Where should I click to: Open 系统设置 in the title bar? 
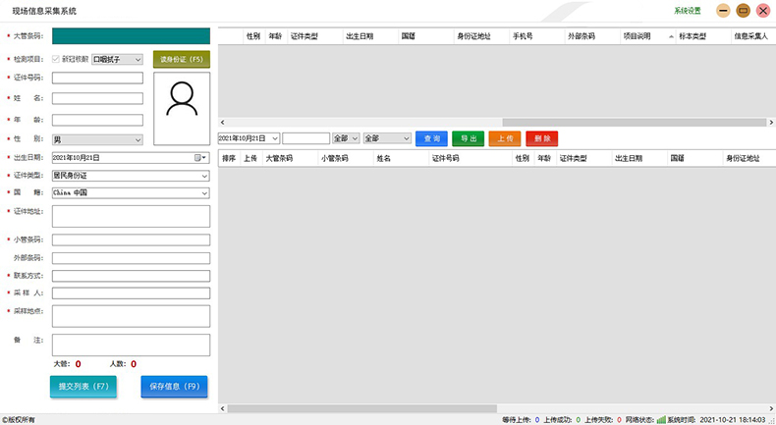(688, 11)
